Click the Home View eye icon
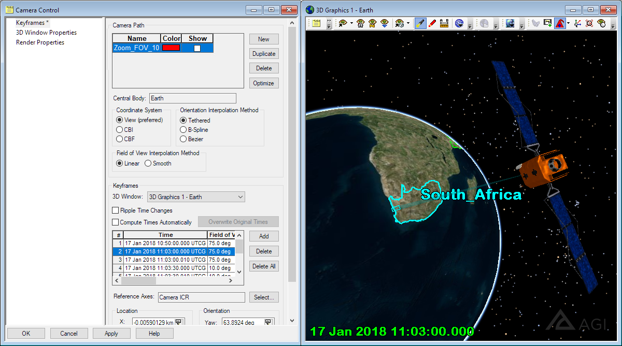The image size is (622, 346). (360, 23)
